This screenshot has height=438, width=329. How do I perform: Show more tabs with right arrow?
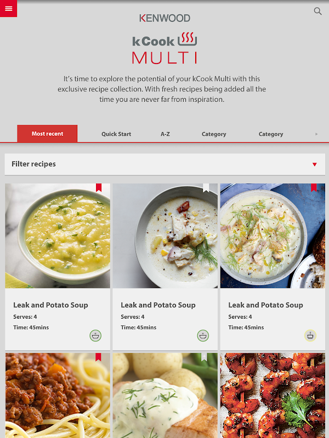coord(316,134)
